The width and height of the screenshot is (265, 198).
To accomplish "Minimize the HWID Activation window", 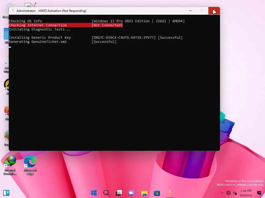I will click(x=190, y=11).
